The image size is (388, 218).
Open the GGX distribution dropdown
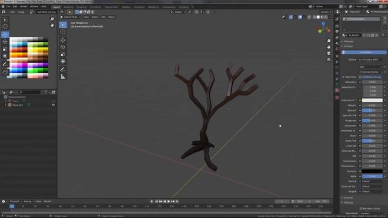[370, 67]
